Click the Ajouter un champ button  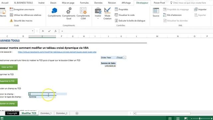[x=9, y=104]
